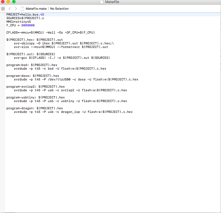Click the SOURCES=$(PROJECT).c line
221x213 pixels.
tap(25, 18)
